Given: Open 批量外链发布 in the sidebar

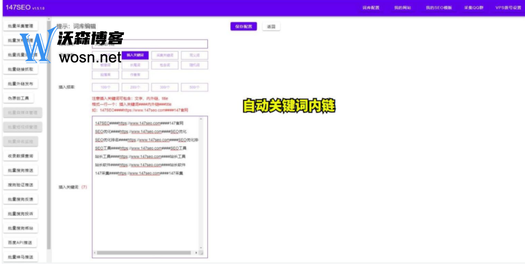Looking at the screenshot, I should point(20,84).
